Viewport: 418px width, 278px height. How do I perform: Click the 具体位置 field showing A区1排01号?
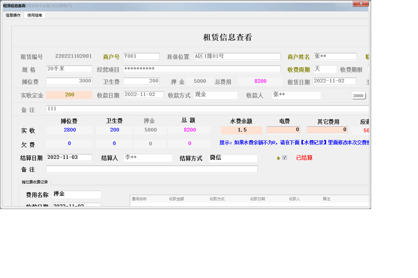[237, 56]
